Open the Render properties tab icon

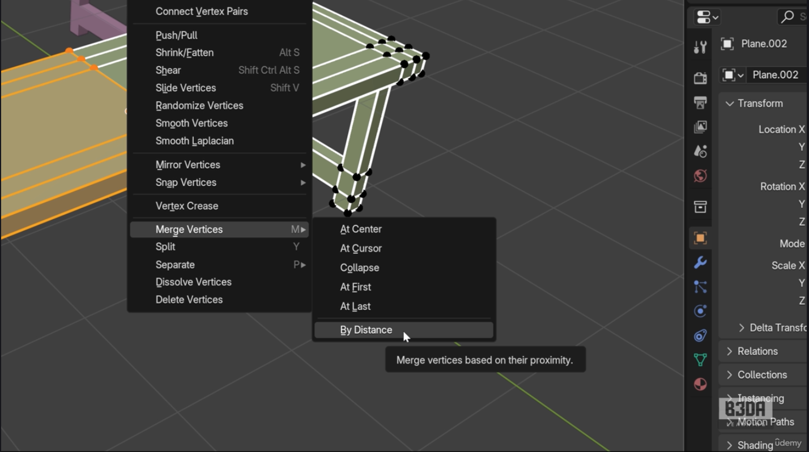pos(700,78)
